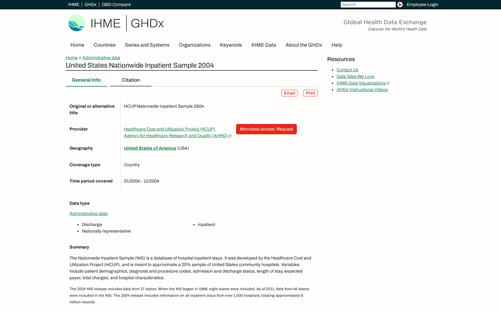Open the United States of America geography link
Viewport: 501px width, 313px height.
coord(150,148)
